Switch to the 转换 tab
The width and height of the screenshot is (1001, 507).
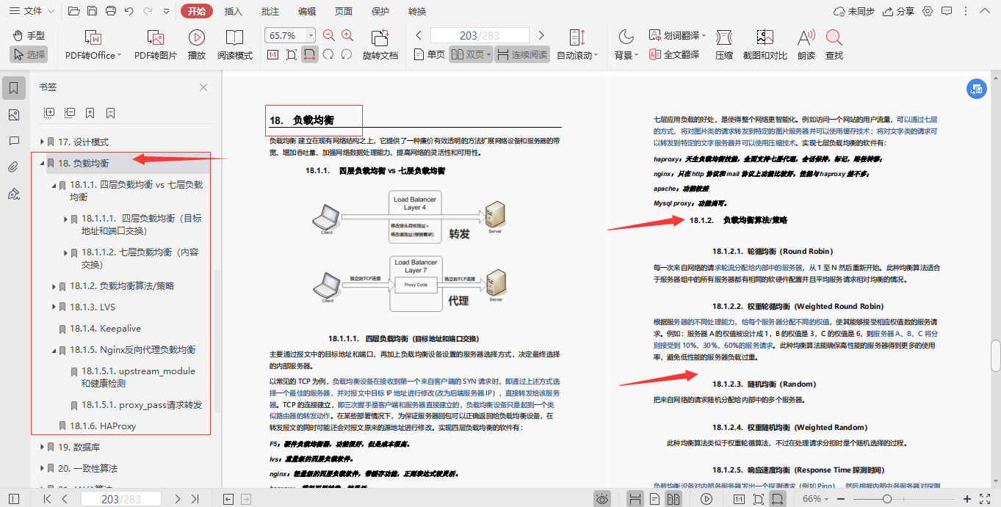pyautogui.click(x=417, y=11)
